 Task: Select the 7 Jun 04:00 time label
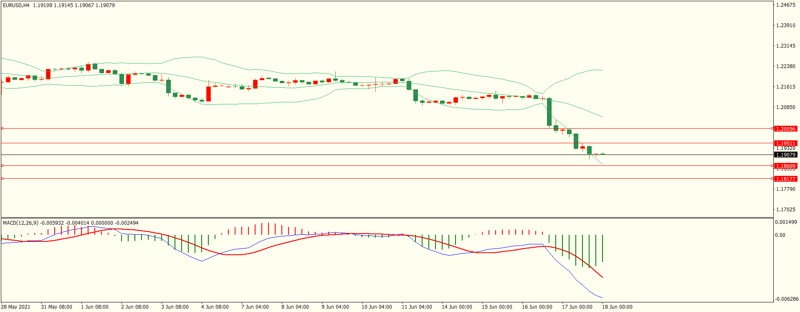coord(255,307)
